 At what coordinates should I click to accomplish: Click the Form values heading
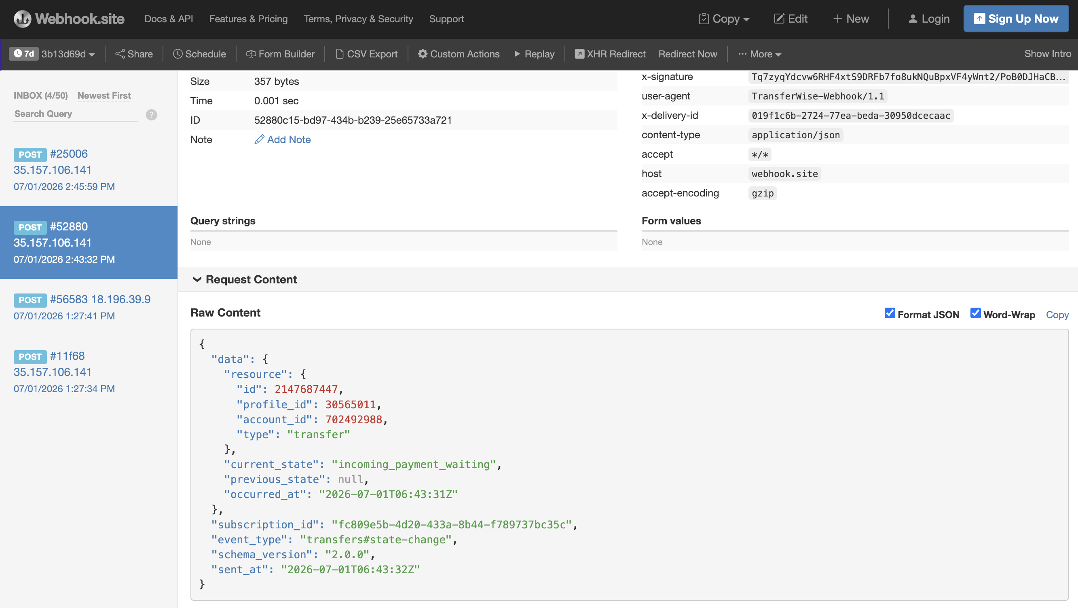pos(671,220)
